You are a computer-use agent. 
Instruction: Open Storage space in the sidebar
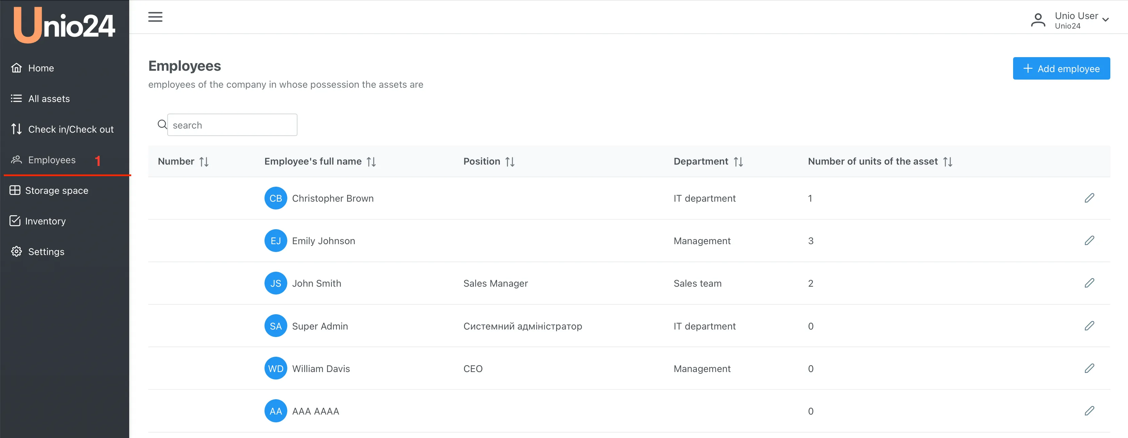click(56, 190)
